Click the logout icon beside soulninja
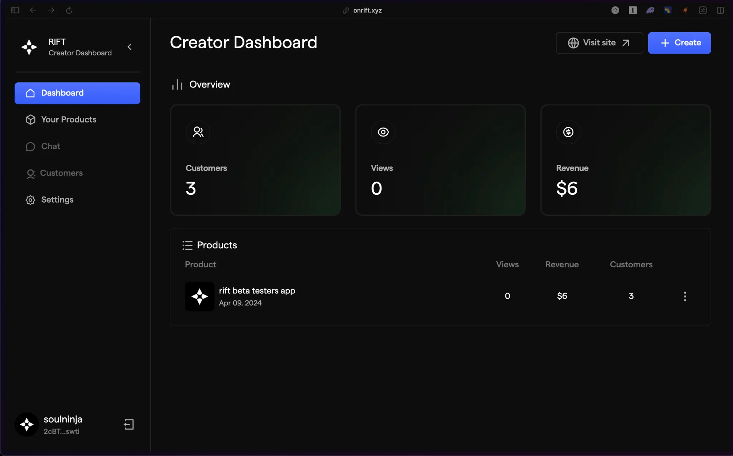The width and height of the screenshot is (733, 456). tap(129, 425)
